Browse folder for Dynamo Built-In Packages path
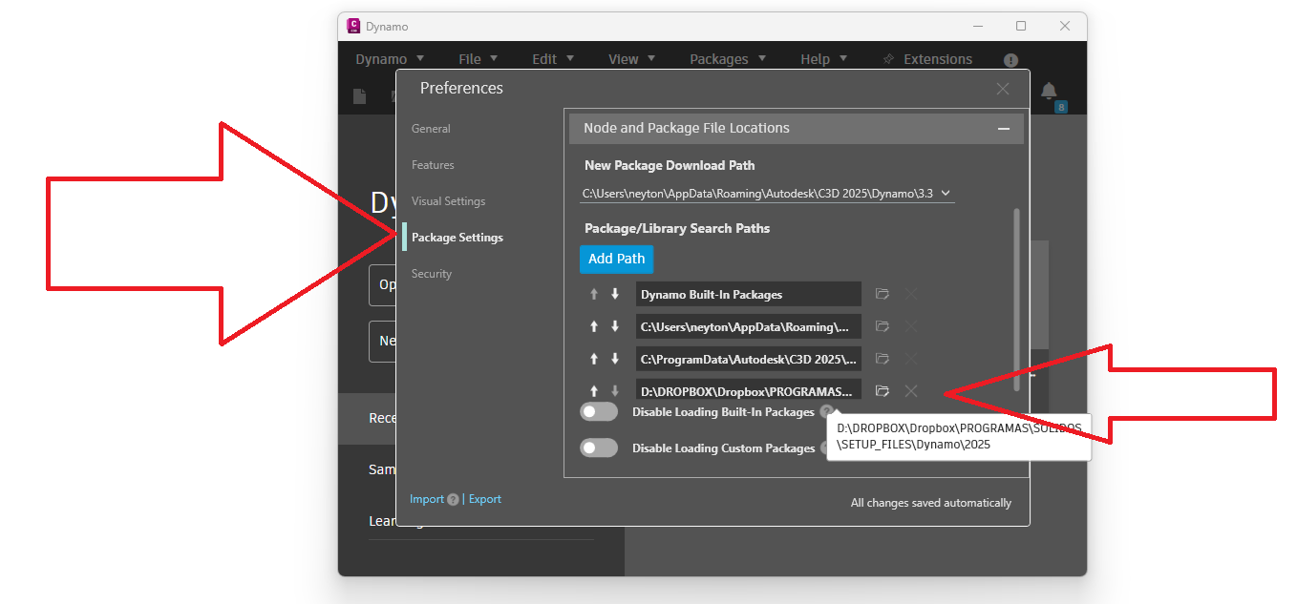Screen dimensions: 1297x604 click(x=882, y=294)
